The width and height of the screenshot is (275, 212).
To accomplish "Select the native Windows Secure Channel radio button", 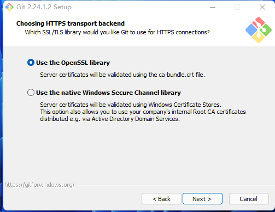I will pos(31,93).
